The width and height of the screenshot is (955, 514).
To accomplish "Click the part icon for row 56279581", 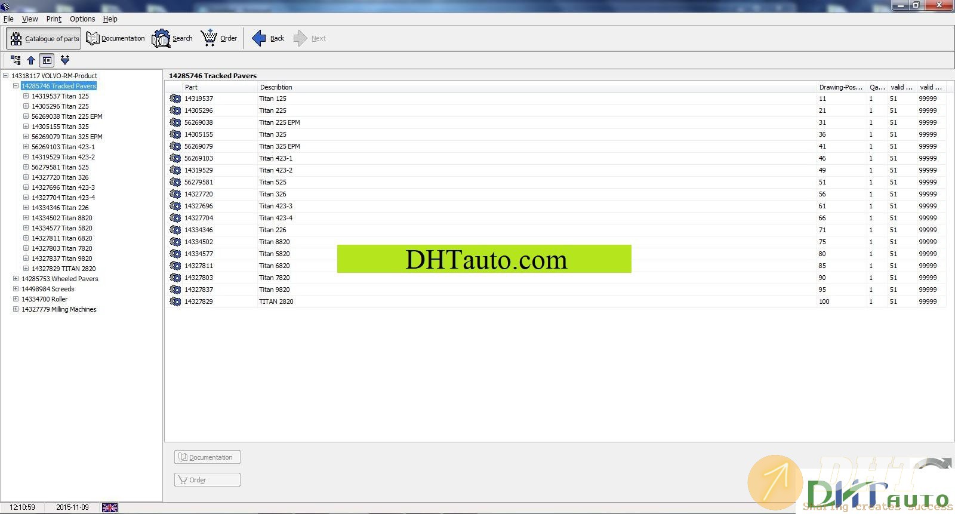I will [x=175, y=182].
